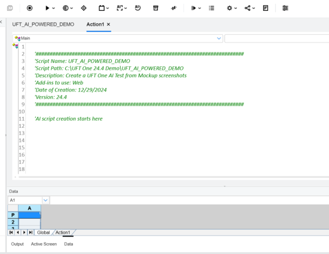Click the Record button in toolbar
This screenshot has height=254, width=329.
(29, 8)
